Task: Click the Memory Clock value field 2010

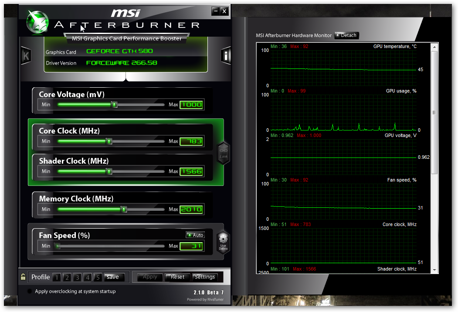Action: pos(191,209)
